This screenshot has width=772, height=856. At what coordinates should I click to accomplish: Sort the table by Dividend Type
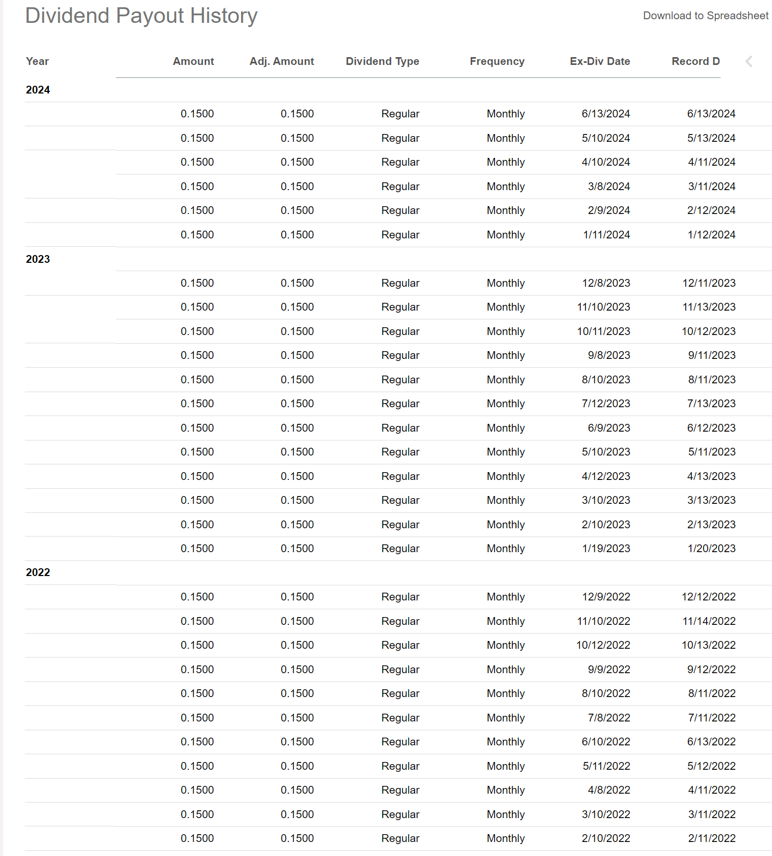[382, 61]
